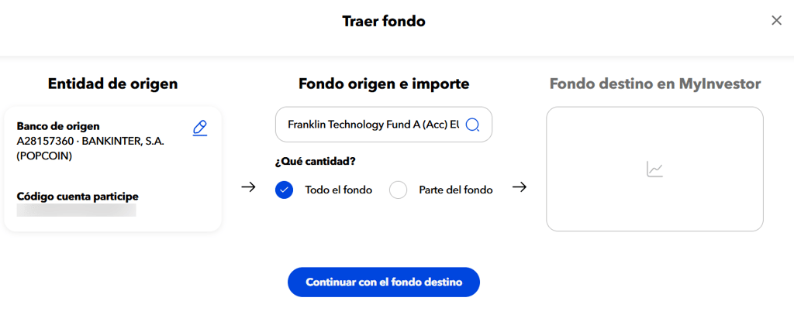Click the Fondo destino en MyInvestor heading
The height and width of the screenshot is (325, 794).
pyautogui.click(x=655, y=84)
